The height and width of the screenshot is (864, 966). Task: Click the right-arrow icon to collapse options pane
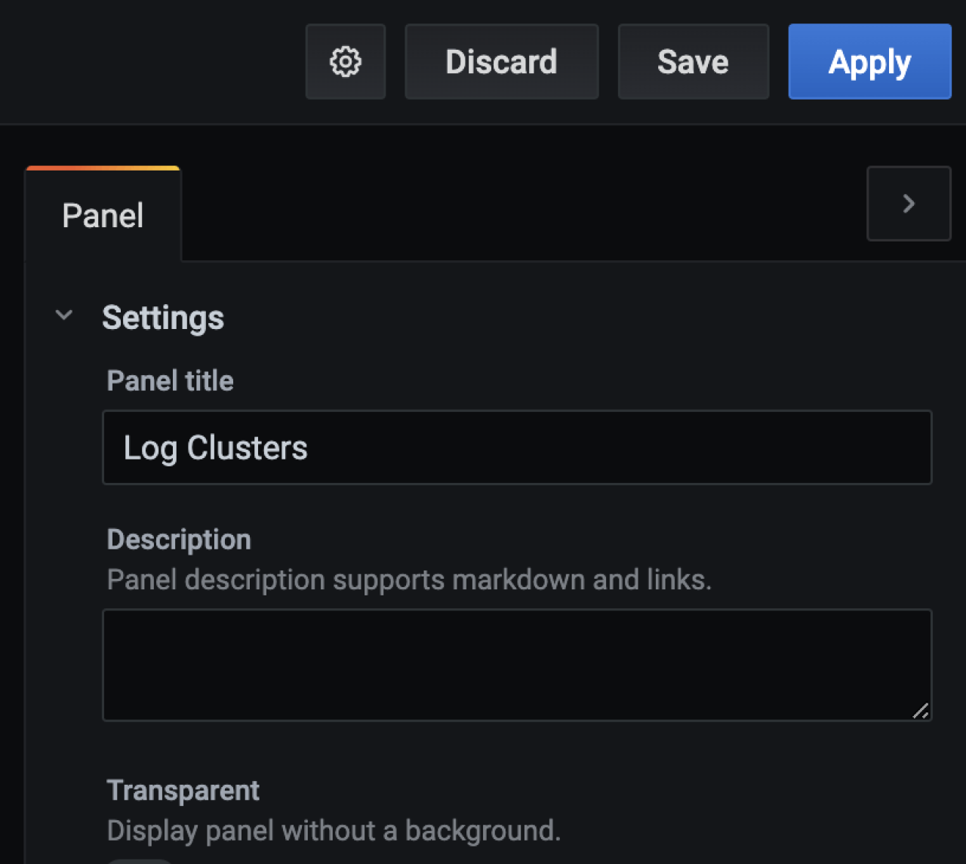click(x=909, y=204)
